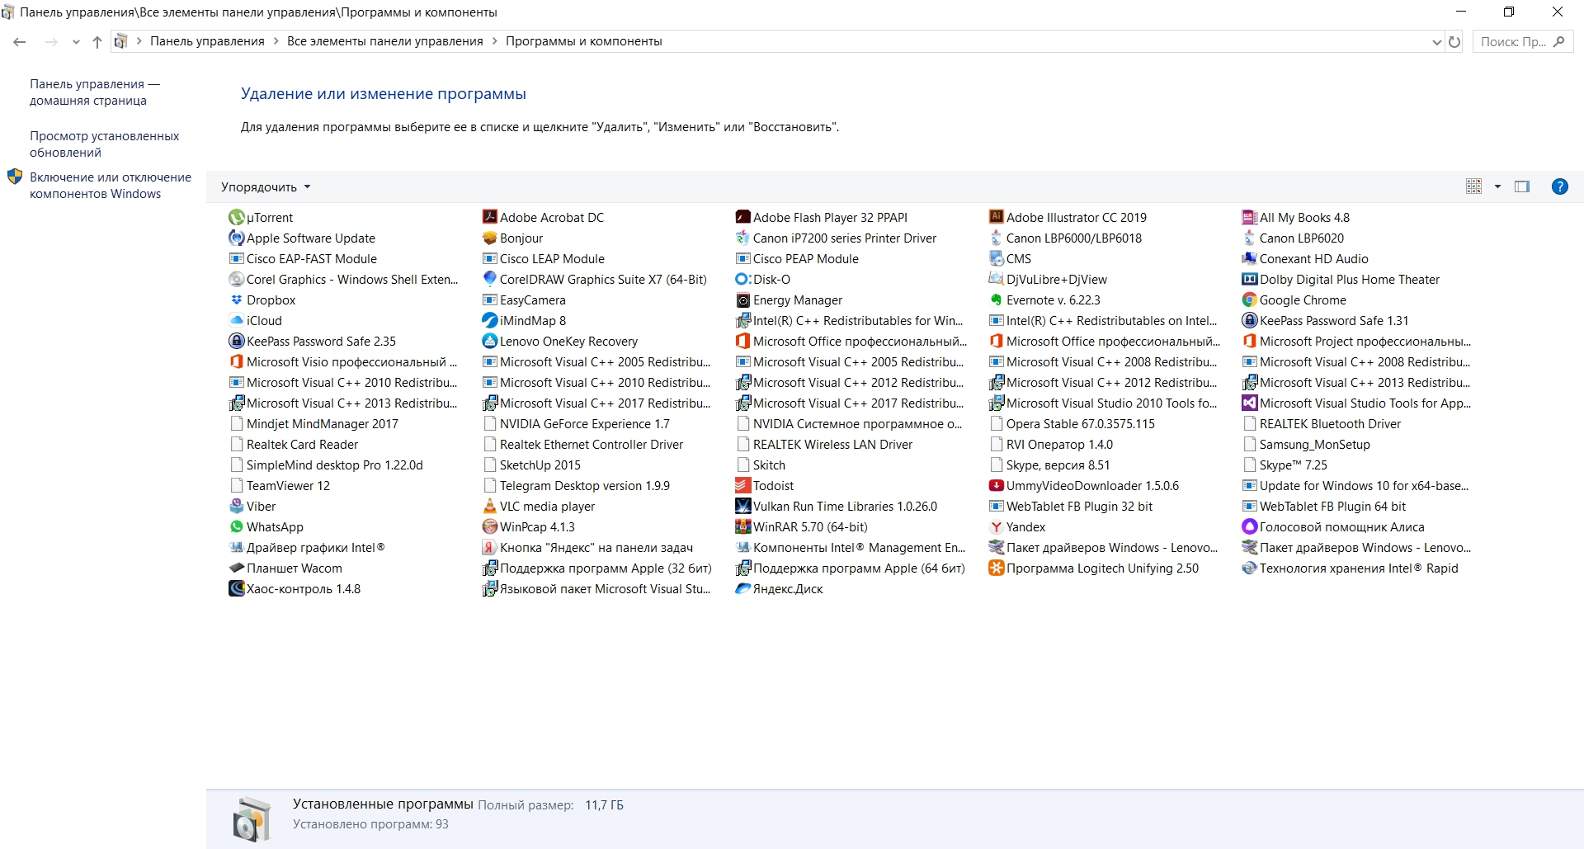This screenshot has width=1584, height=849.
Task: Open Панель управления — домашняя страница link
Action: coord(95,92)
